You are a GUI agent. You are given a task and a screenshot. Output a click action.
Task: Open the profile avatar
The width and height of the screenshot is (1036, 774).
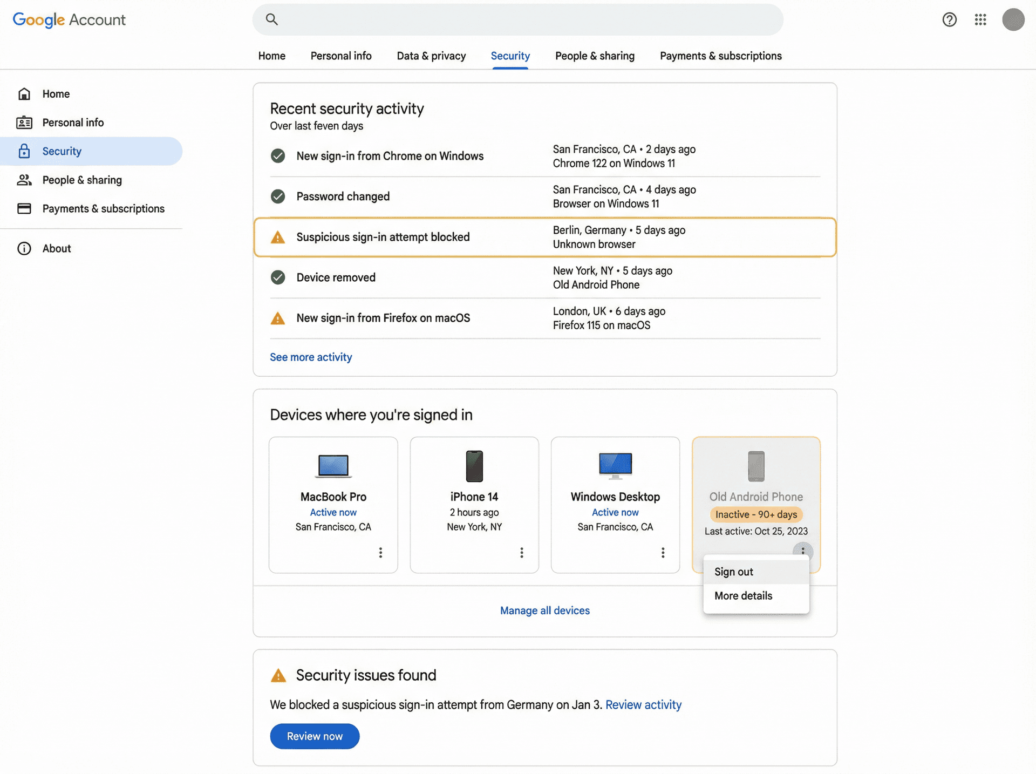point(1014,19)
